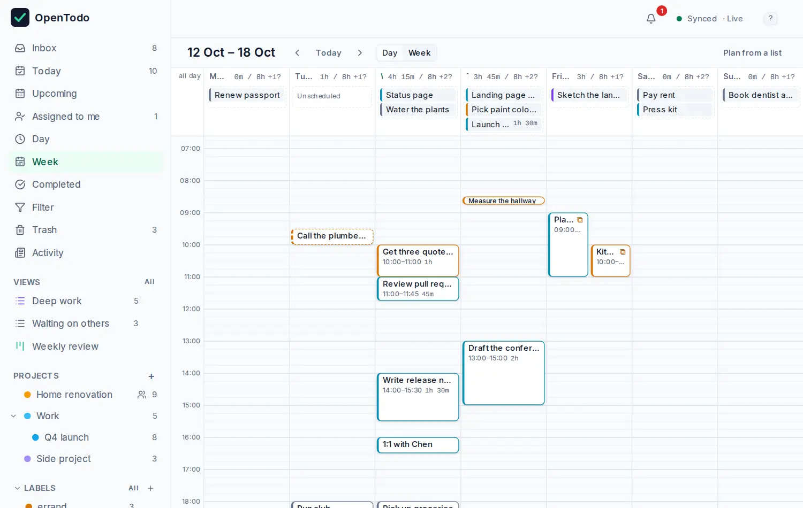This screenshot has width=803, height=508.
Task: Open the Draft the conference event
Action: click(504, 373)
